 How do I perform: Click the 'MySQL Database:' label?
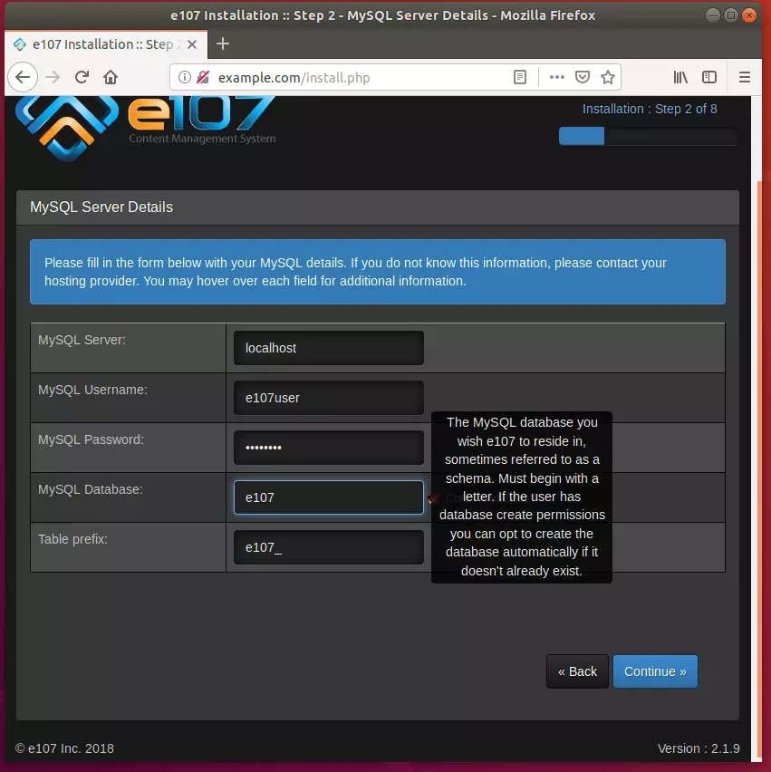(x=91, y=489)
